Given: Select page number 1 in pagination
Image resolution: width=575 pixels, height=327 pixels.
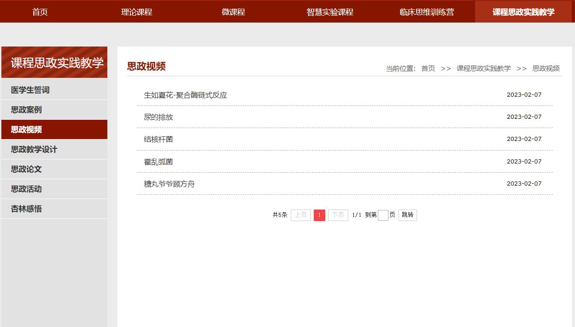Looking at the screenshot, I should coord(319,215).
